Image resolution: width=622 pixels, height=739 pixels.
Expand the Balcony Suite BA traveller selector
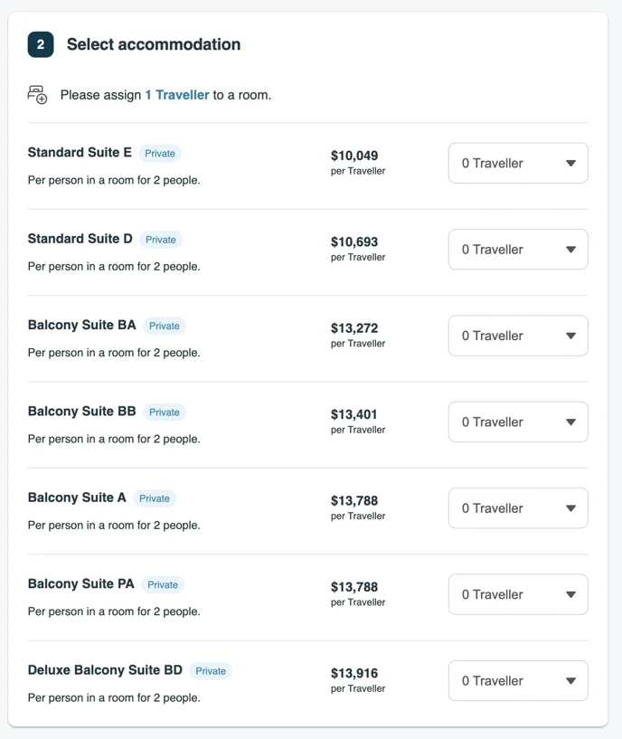point(518,336)
